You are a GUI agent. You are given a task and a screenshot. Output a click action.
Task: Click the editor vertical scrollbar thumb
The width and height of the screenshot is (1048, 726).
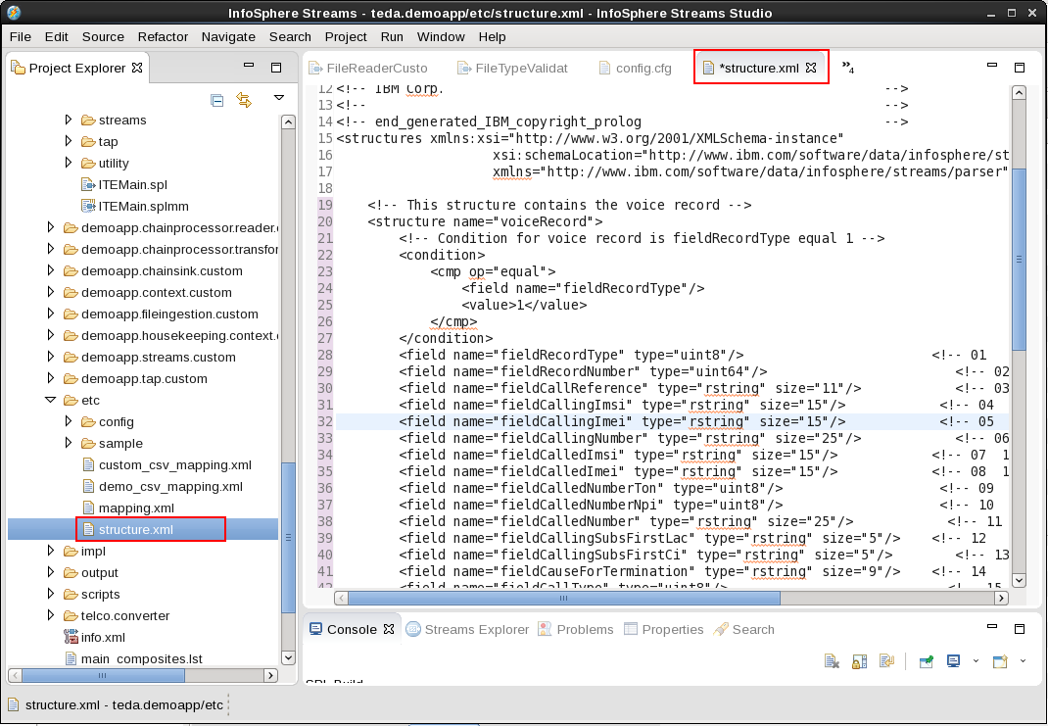[x=1020, y=259]
